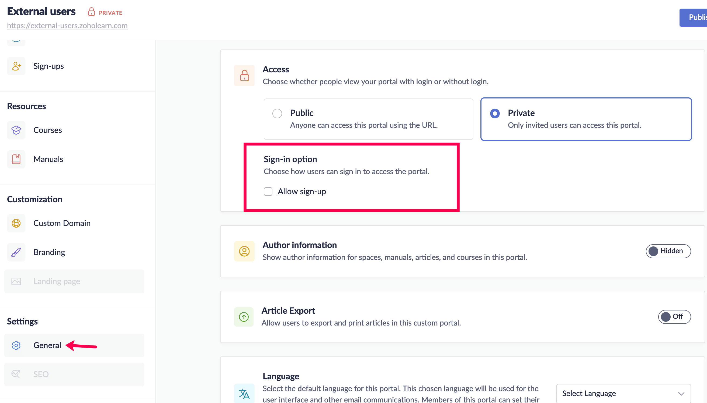The height and width of the screenshot is (403, 707).
Task: Click the Sign-ups person-plus icon
Action: (16, 66)
